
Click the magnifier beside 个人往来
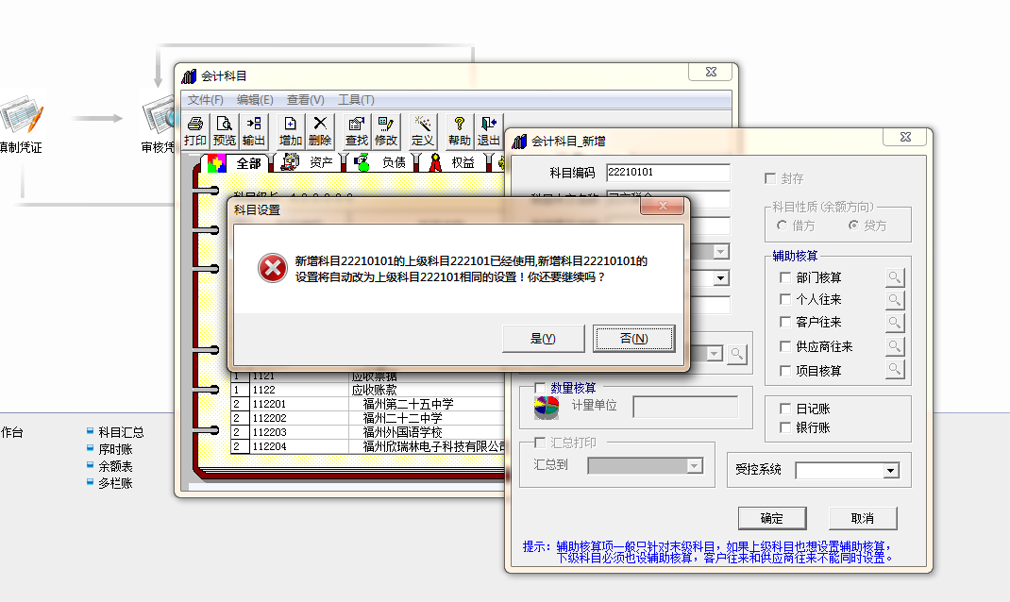pos(894,300)
